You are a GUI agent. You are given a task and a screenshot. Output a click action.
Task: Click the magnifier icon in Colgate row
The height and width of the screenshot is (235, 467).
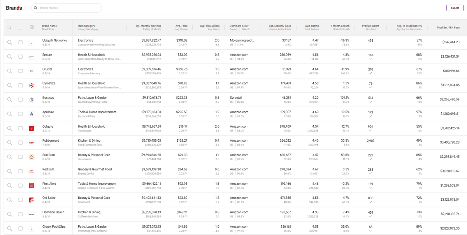coord(10,128)
